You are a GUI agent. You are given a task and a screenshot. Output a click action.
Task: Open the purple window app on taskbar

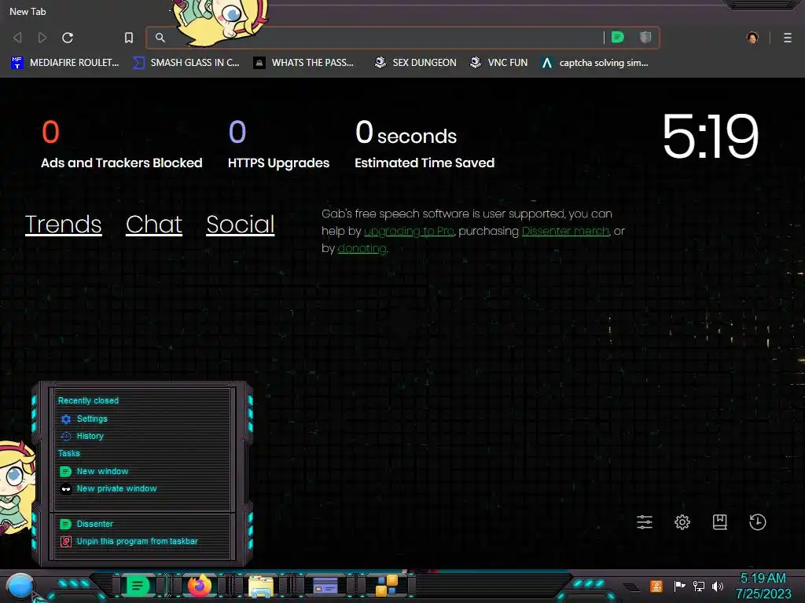pos(325,586)
